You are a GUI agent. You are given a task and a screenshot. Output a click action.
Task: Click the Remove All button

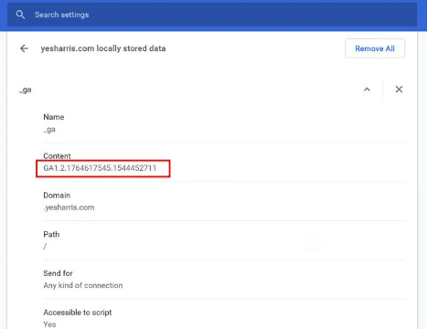(375, 48)
